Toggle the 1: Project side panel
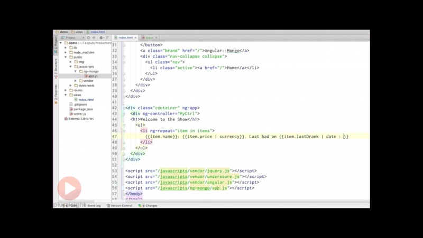This screenshot has height=238, width=423. 56,45
